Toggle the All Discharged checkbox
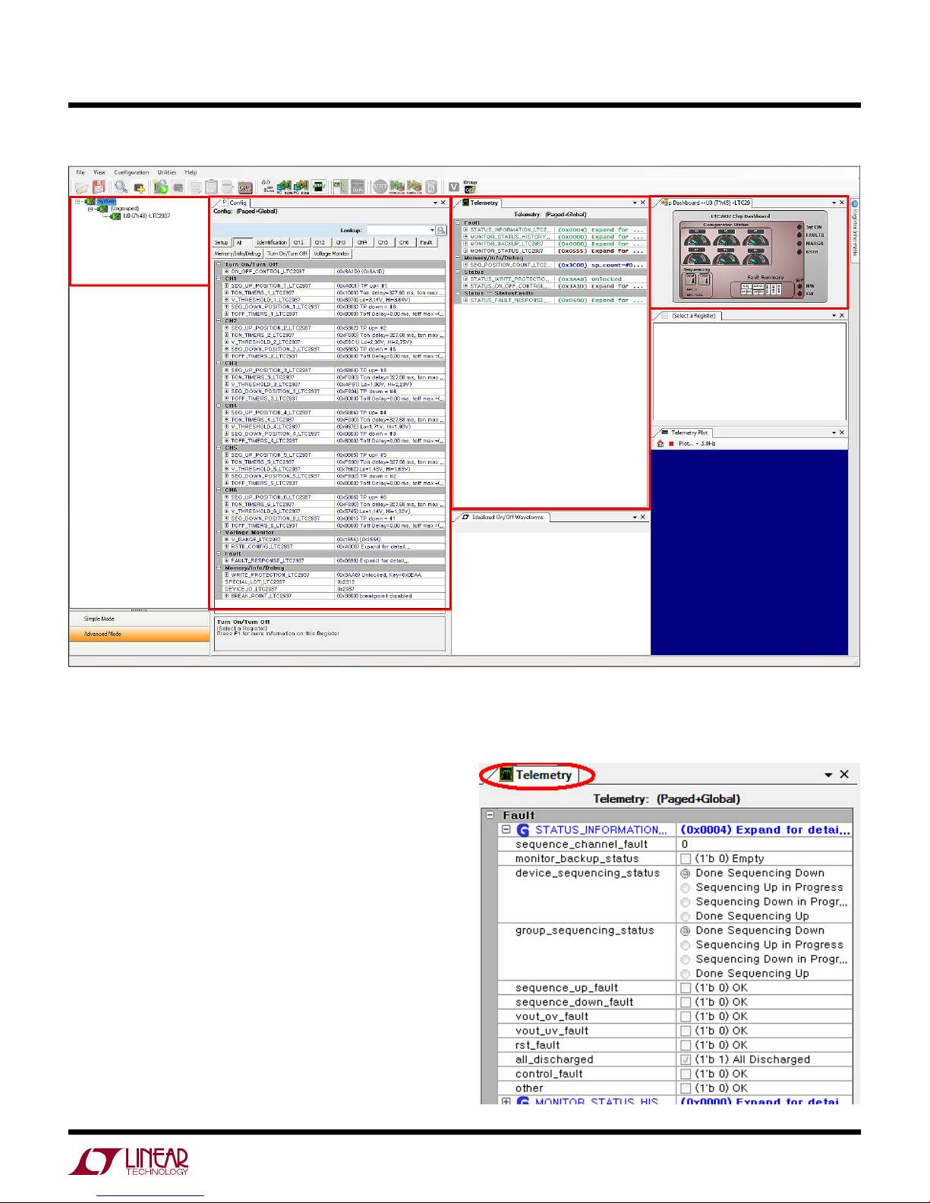 (x=686, y=1060)
